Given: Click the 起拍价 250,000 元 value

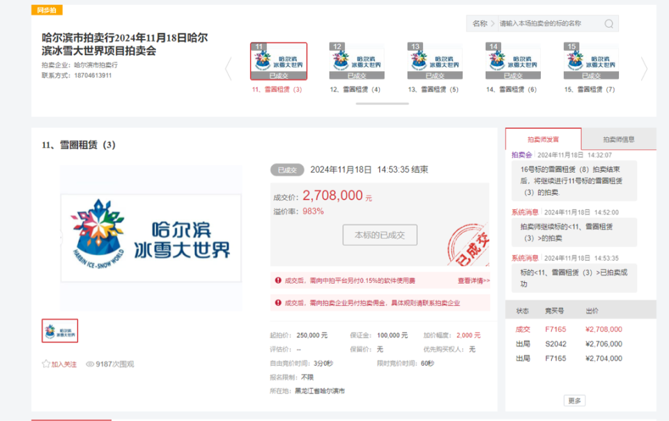Looking at the screenshot, I should [x=312, y=335].
